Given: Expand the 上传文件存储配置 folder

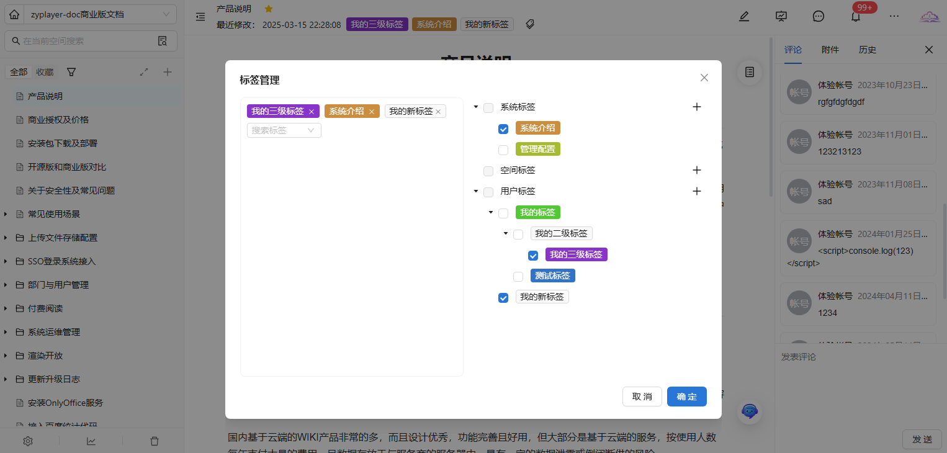Looking at the screenshot, I should coord(6,238).
